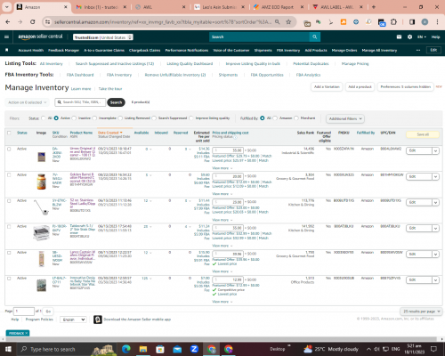Open the browser extensions puzzle icon

point(393,22)
